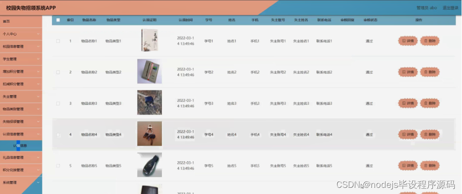Screen dimensions: 462x194
Task: Expand 扣减积分管理 sidebar menu
Action: pos(21,84)
